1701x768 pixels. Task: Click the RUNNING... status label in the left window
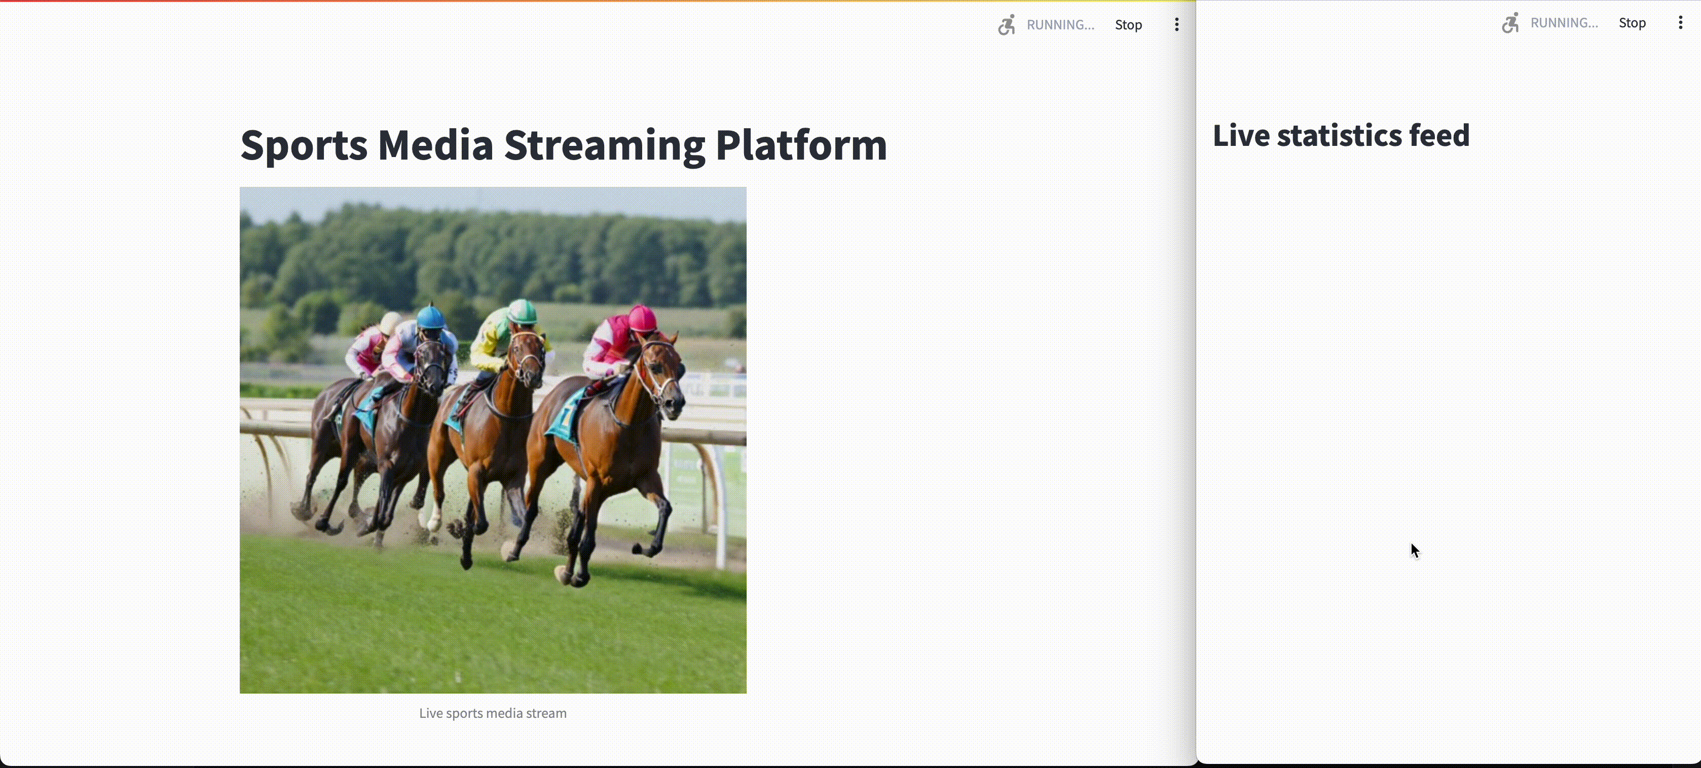pyautogui.click(x=1060, y=25)
